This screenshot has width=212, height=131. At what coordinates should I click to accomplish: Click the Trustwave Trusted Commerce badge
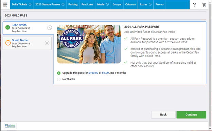(10, 126)
